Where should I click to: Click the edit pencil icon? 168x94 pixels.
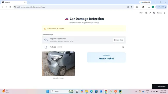pyautogui.click(x=150, y=13)
